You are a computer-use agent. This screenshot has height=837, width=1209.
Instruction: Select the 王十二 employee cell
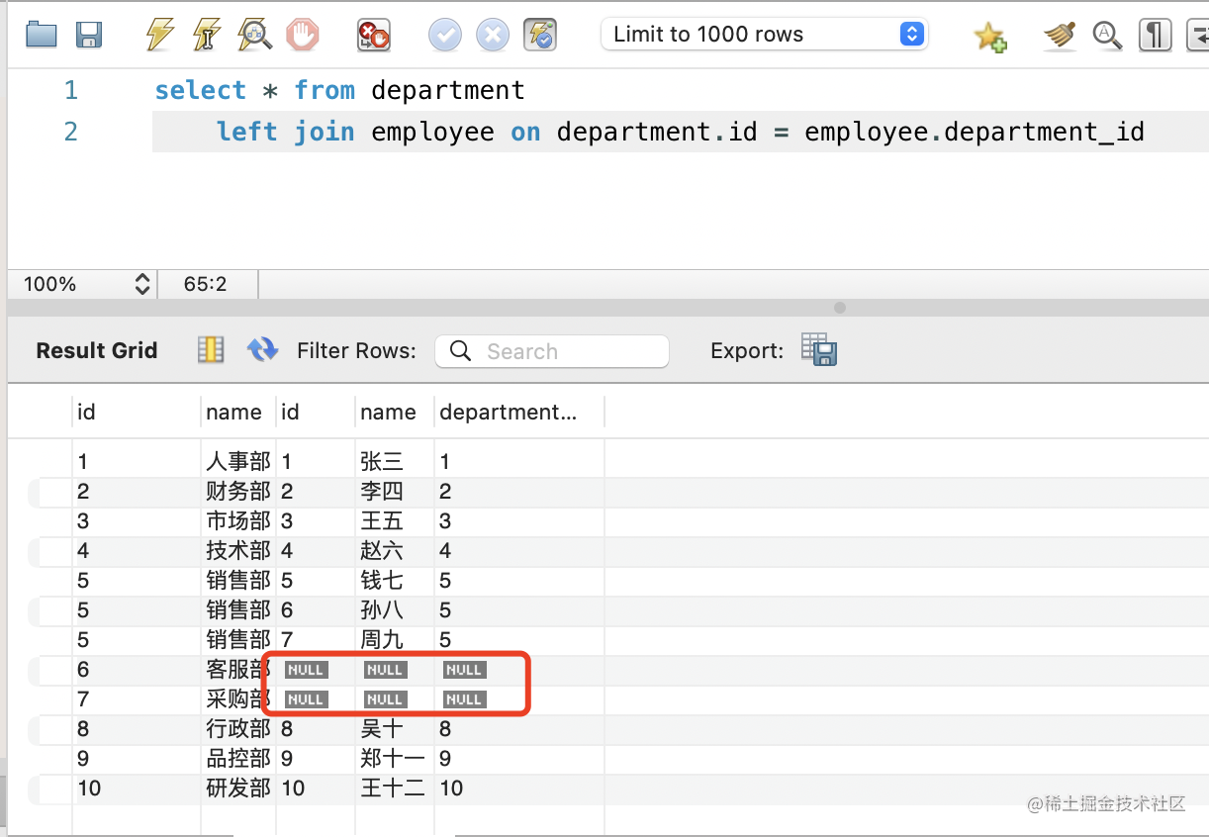coord(394,788)
